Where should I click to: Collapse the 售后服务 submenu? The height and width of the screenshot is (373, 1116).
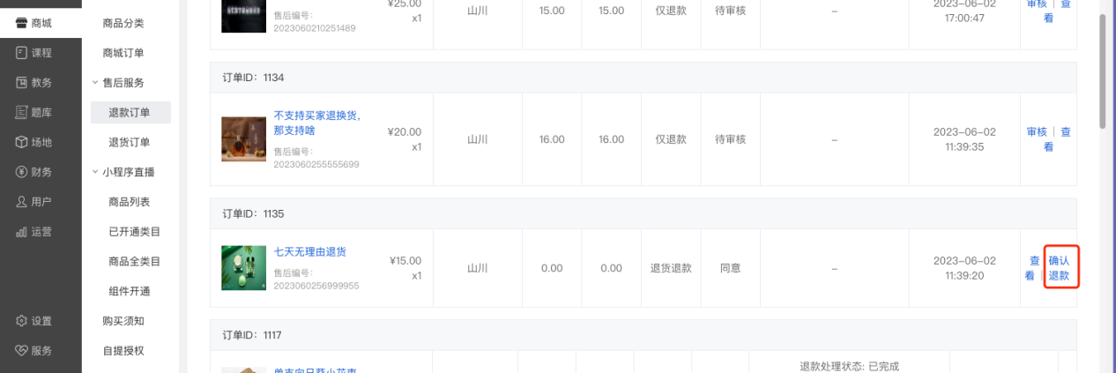click(x=95, y=83)
